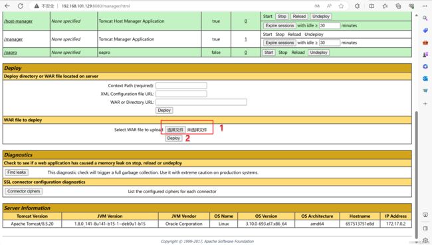Open the sidebar search icon
Viewport: 432px width, 245px height.
tap(425, 18)
